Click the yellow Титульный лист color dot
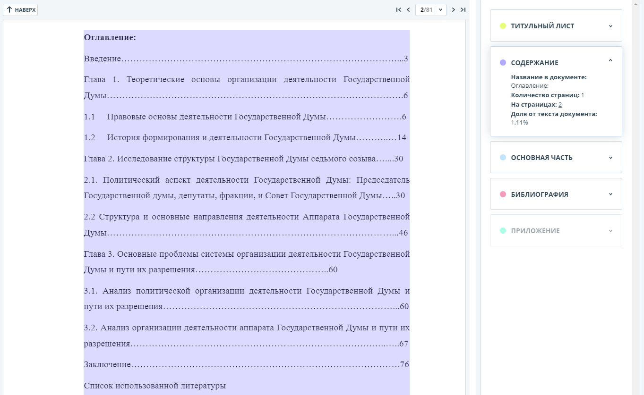Viewport: 644px width, 395px height. point(503,26)
